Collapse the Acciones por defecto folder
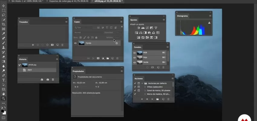The image size is (257, 121). (142, 83)
